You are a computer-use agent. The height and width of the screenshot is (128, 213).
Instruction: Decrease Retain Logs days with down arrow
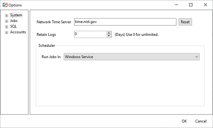pos(109,36)
